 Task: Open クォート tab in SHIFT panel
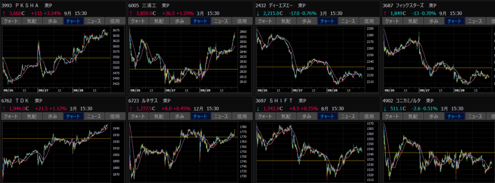[x=265, y=116]
